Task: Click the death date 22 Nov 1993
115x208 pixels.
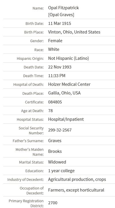Action: coord(60,67)
